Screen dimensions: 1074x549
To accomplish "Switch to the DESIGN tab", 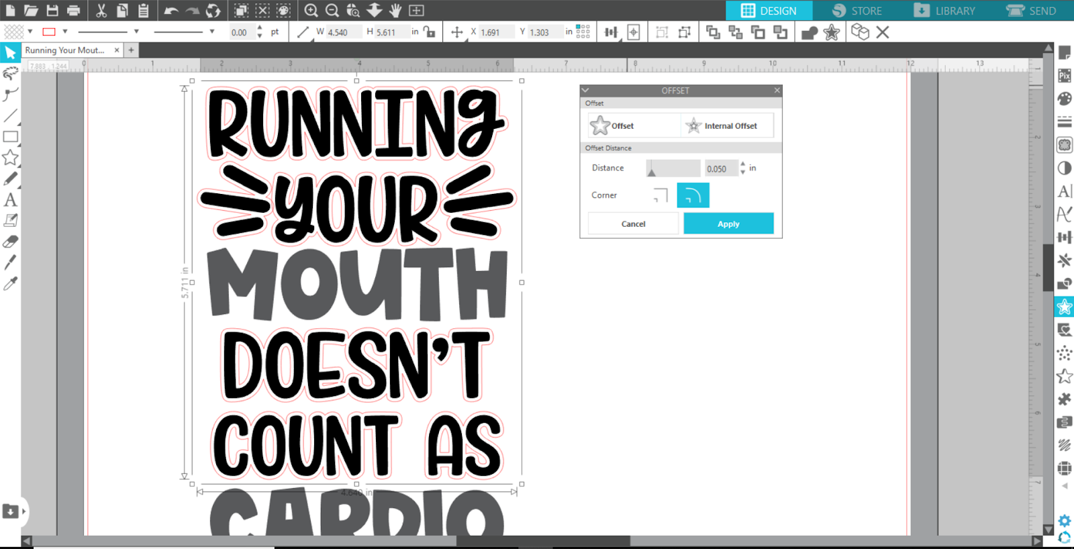I will coord(769,11).
